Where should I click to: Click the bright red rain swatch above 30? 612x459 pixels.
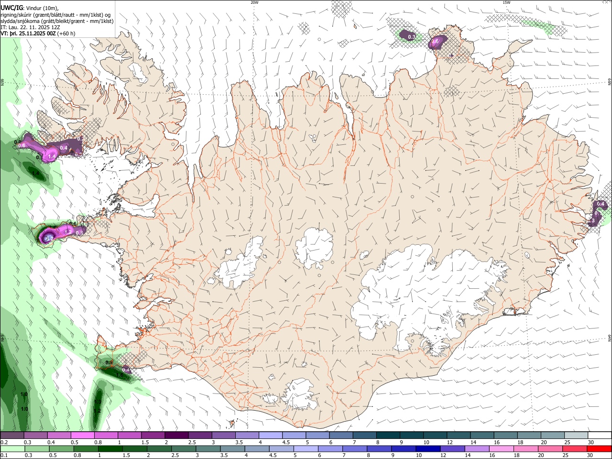pyautogui.click(x=600, y=448)
